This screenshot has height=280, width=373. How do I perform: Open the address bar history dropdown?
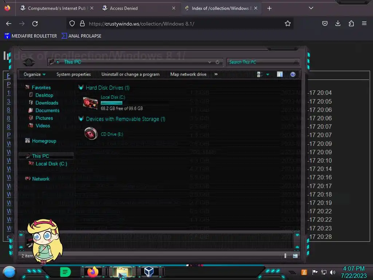point(209,62)
